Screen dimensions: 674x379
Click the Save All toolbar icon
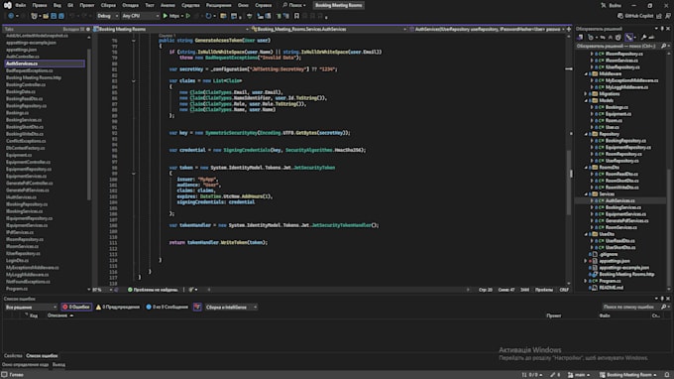61,16
